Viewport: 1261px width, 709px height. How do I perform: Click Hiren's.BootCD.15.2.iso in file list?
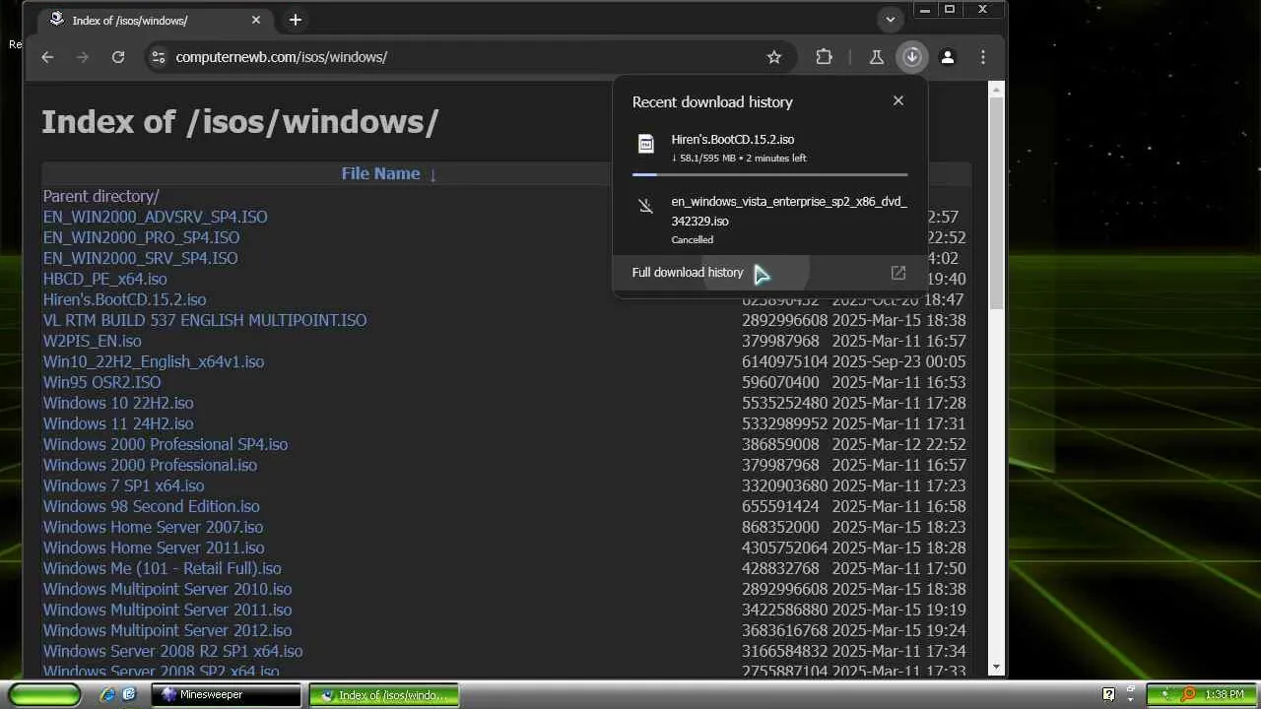pos(124,299)
